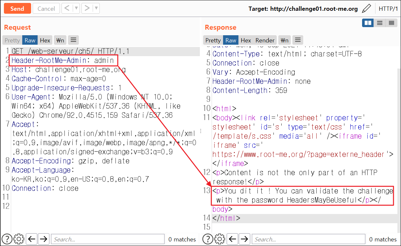
Task: Click the Target URL label
Action: coord(303,9)
